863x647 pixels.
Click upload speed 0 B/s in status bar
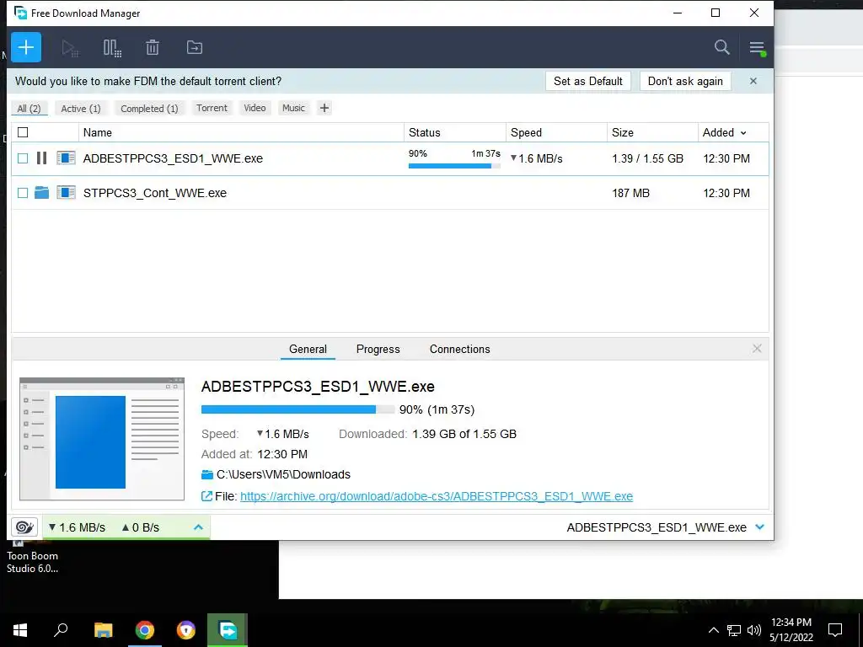pos(141,527)
